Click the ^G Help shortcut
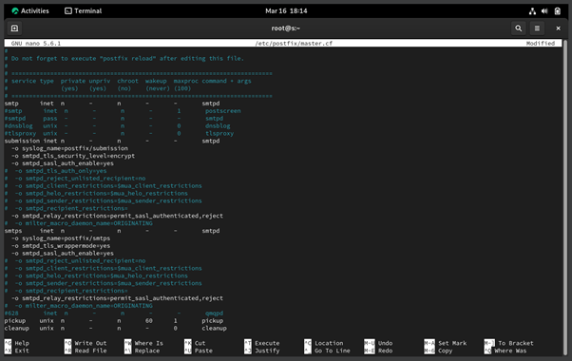Screen dimensions: 572x361 click(x=17, y=343)
